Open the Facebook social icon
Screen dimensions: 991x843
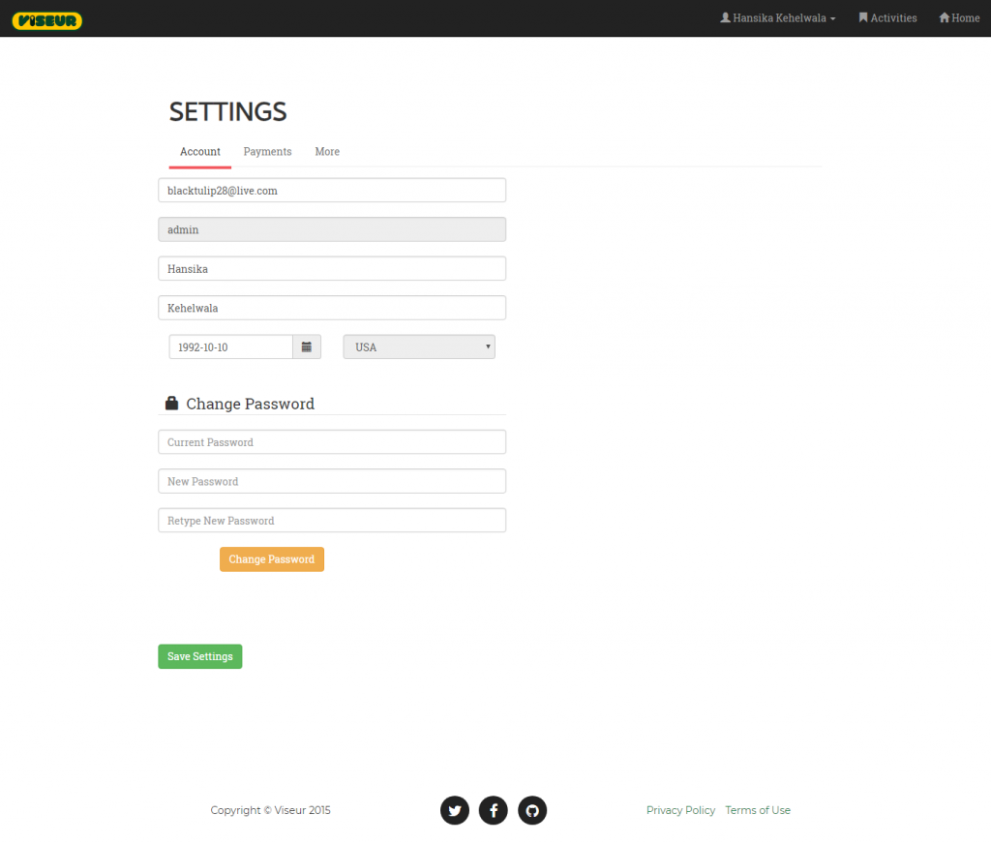click(494, 810)
